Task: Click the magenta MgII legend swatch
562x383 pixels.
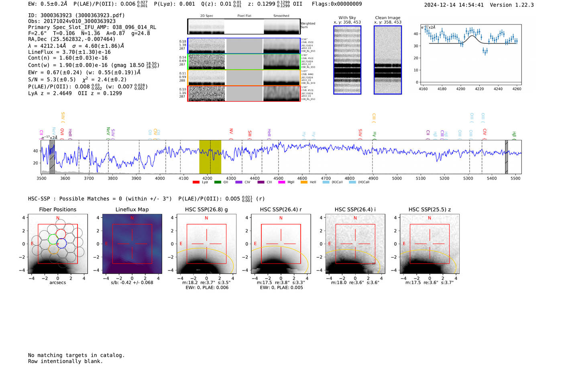Action: 281,182
